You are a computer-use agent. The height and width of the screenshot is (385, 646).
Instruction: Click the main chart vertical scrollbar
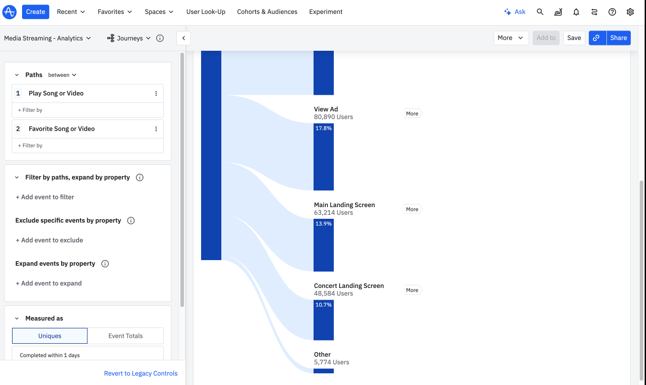tap(642, 281)
